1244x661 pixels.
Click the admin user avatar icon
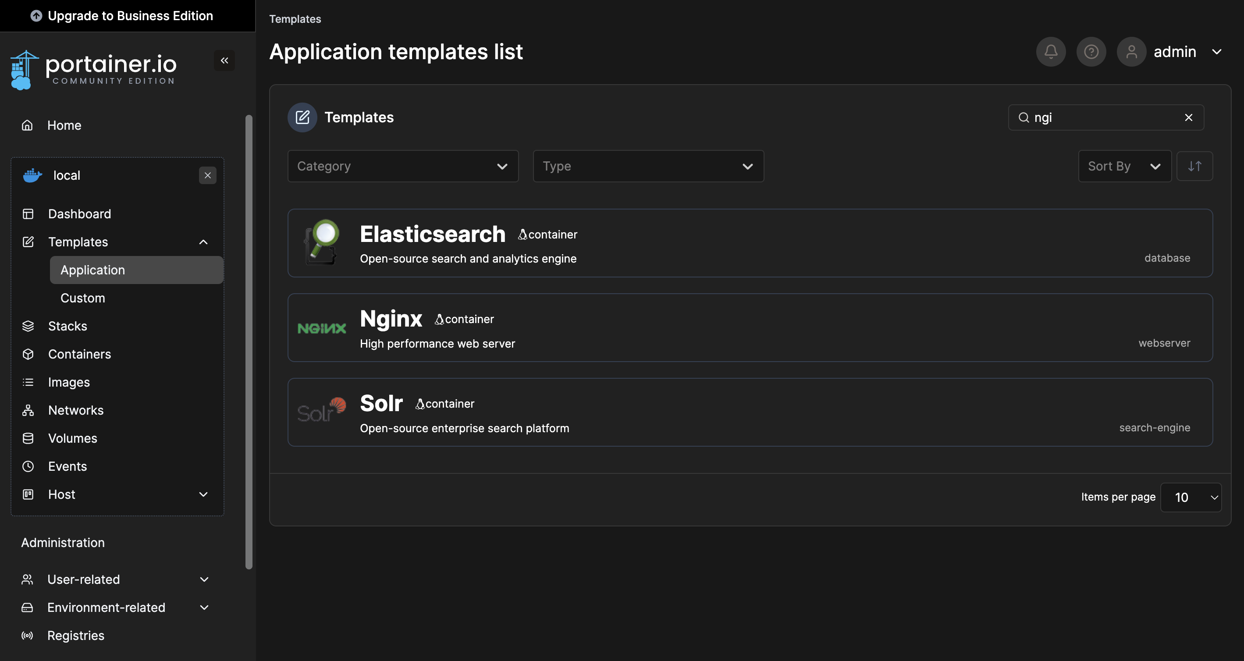click(x=1131, y=52)
